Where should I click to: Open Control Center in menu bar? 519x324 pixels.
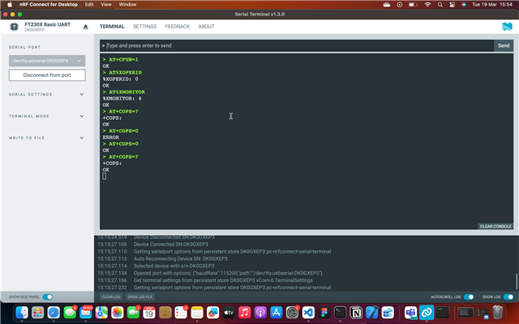coord(453,5)
